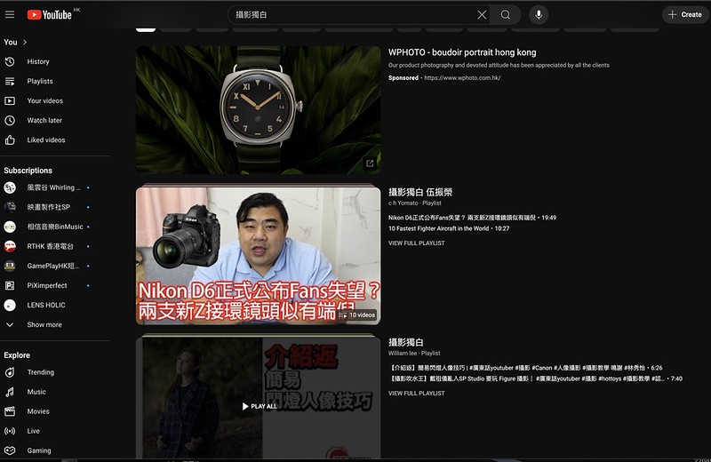Open the Create button
Image resolution: width=711 pixels, height=462 pixels.
(685, 14)
